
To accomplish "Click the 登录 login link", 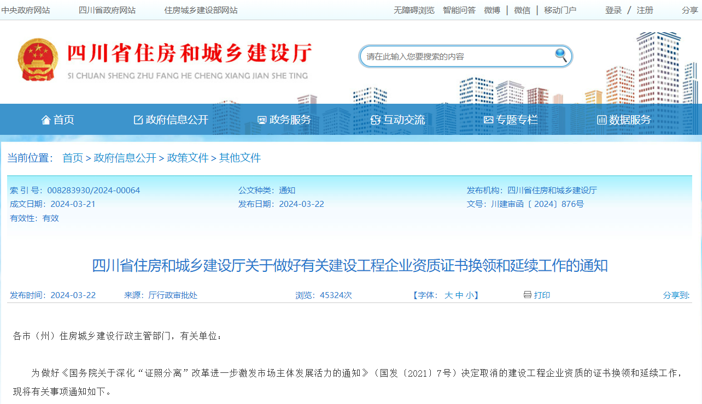I will (x=613, y=10).
